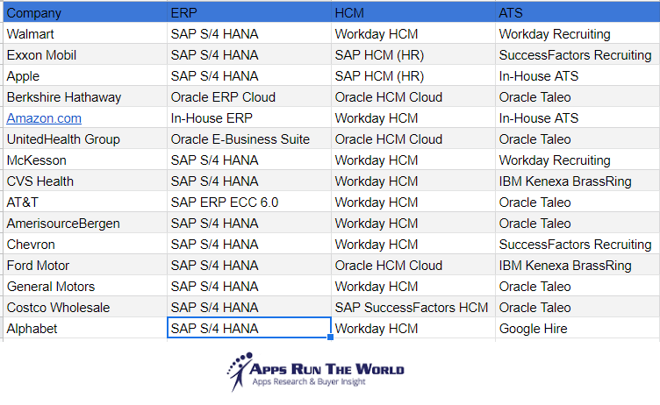Select UnitedHealth Group's Oracle HCM Cloud cell
The image size is (660, 405).
(413, 139)
